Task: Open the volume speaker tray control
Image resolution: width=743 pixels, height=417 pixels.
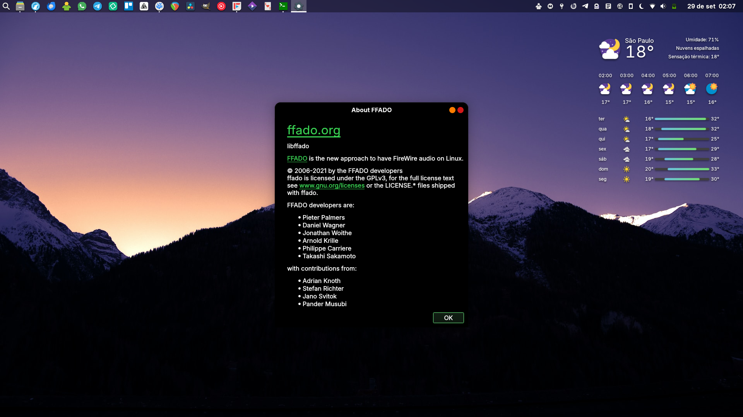Action: pos(663,6)
